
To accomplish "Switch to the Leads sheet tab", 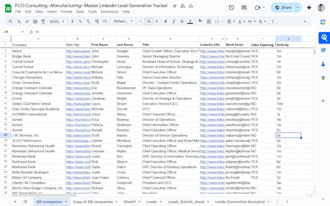I will tap(152, 202).
